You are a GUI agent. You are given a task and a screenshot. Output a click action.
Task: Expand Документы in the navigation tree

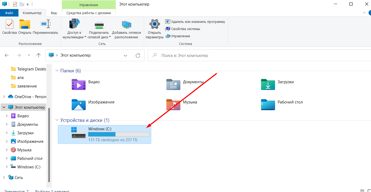tap(7, 124)
